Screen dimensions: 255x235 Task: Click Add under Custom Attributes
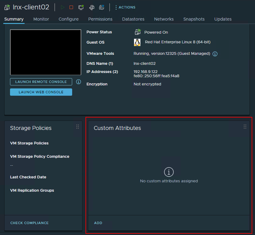coord(98,223)
